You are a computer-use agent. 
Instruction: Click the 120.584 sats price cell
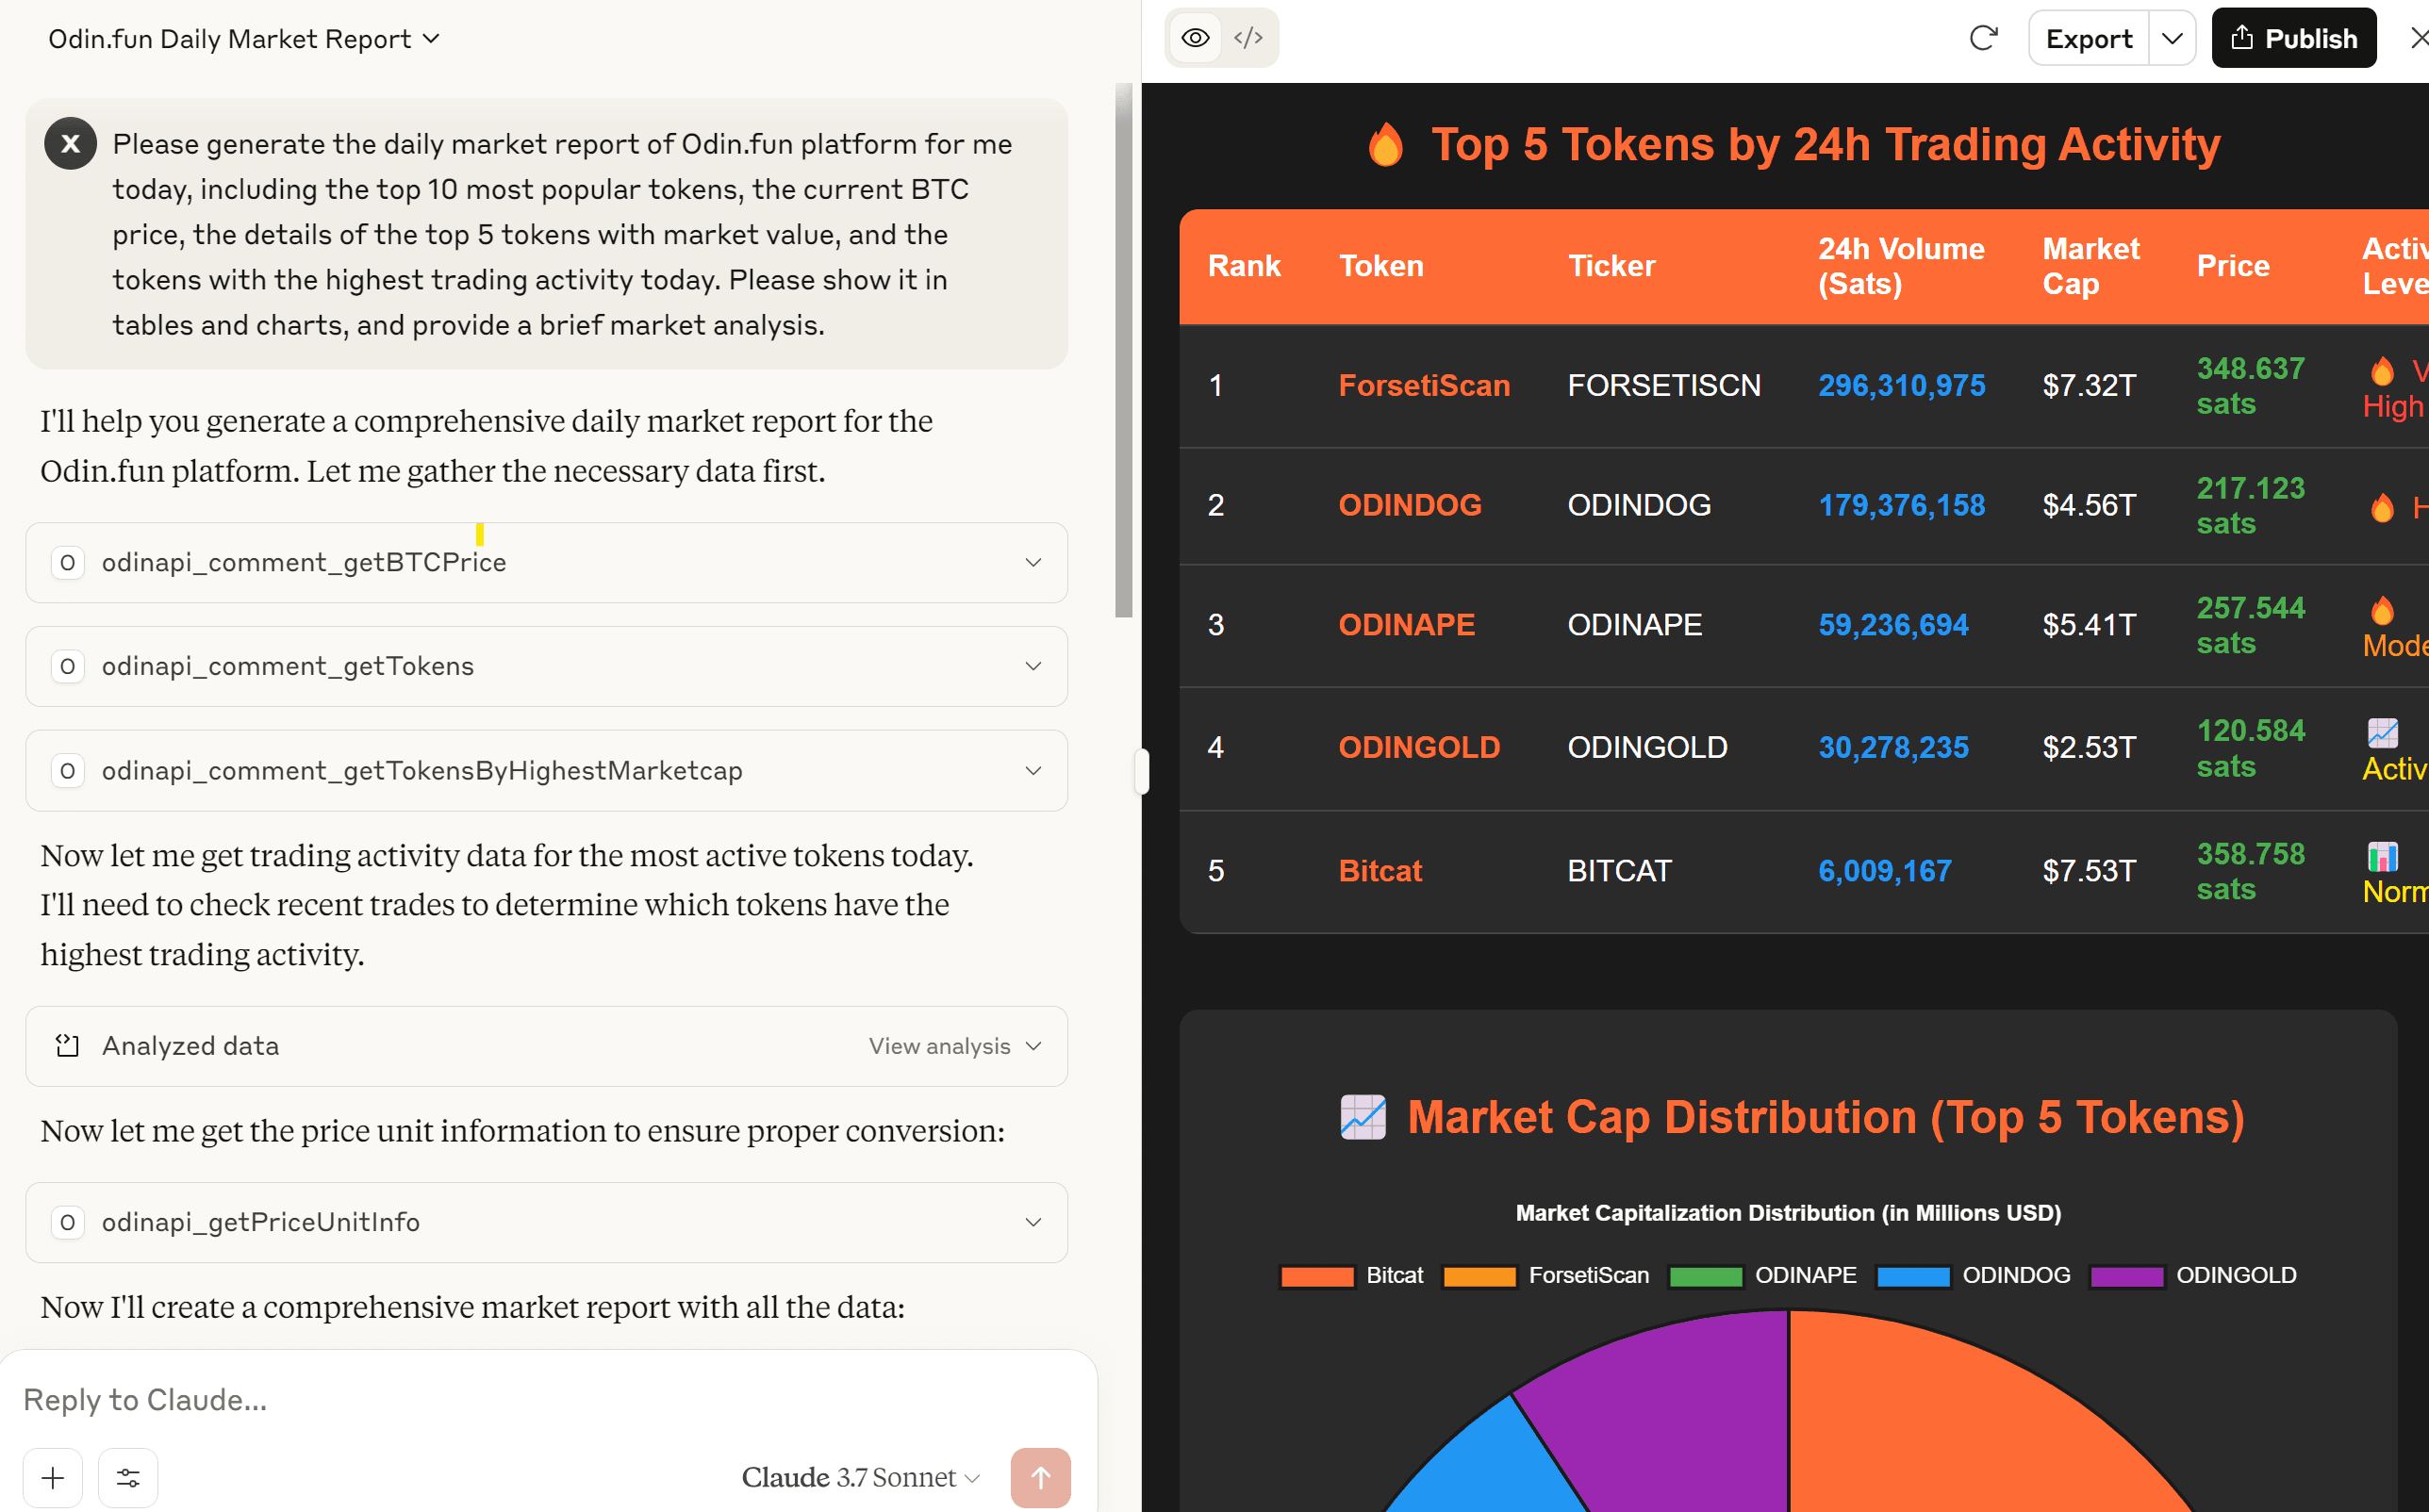[x=2250, y=748]
